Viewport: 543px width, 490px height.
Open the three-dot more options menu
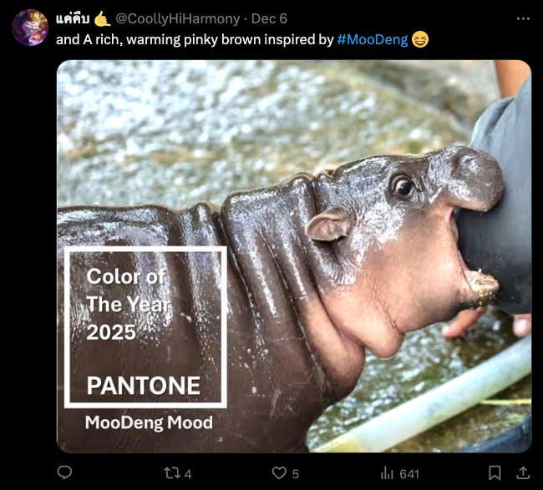tap(523, 18)
